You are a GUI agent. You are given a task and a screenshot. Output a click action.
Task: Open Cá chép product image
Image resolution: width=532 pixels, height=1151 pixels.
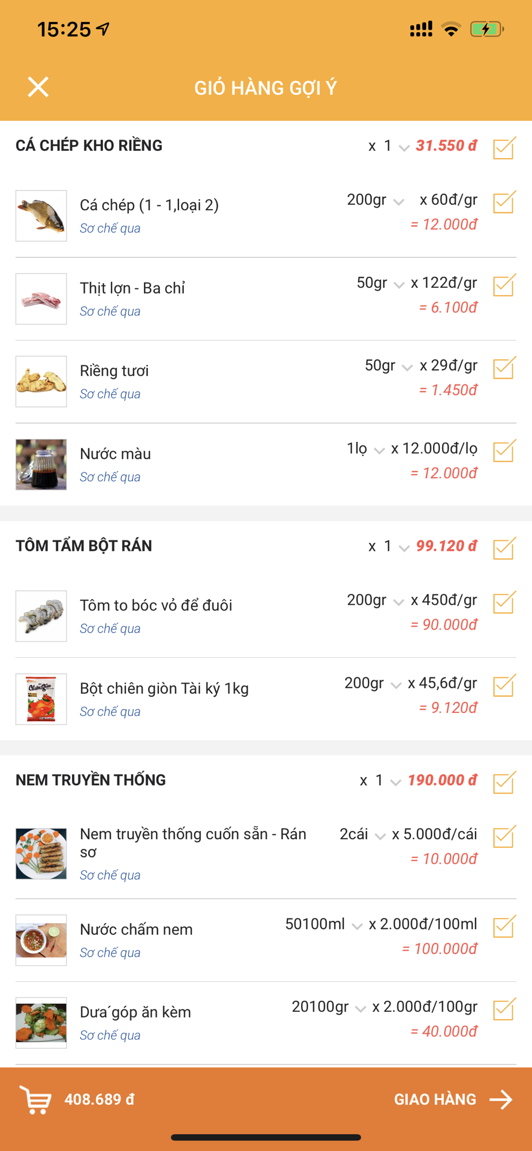[x=41, y=216]
